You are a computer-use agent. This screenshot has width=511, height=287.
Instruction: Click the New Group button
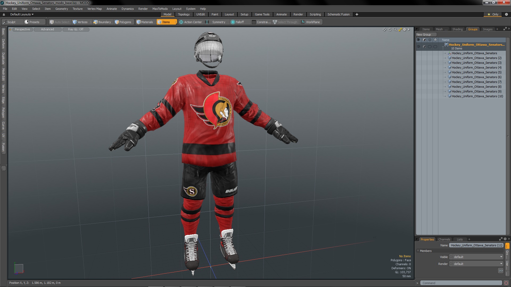[x=426, y=35]
